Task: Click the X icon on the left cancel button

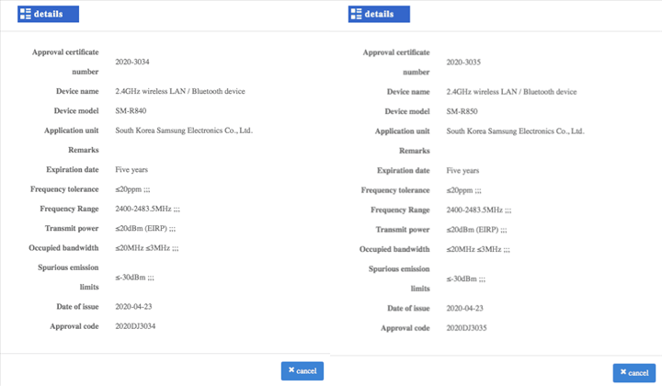Action: [x=291, y=370]
